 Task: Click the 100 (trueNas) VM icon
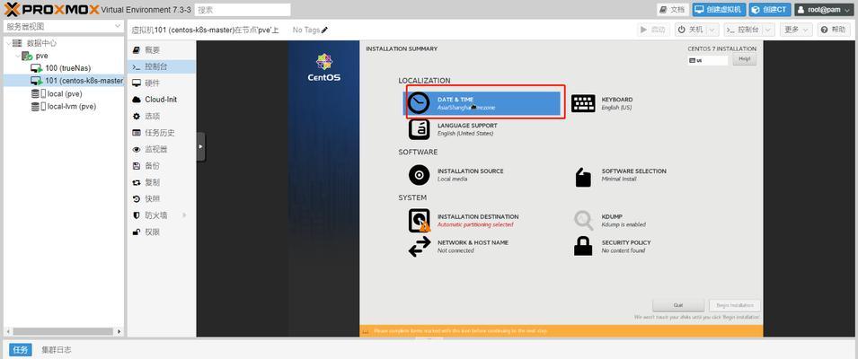coord(36,68)
